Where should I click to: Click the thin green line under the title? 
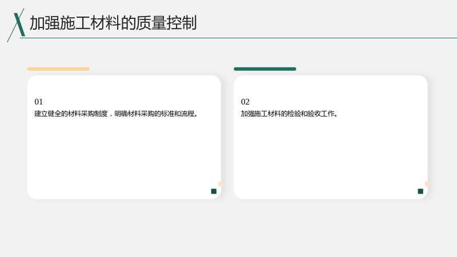[x=238, y=38]
